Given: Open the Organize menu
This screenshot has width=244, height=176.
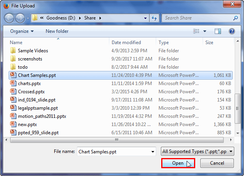Looking at the screenshot, I should pos(22,31).
